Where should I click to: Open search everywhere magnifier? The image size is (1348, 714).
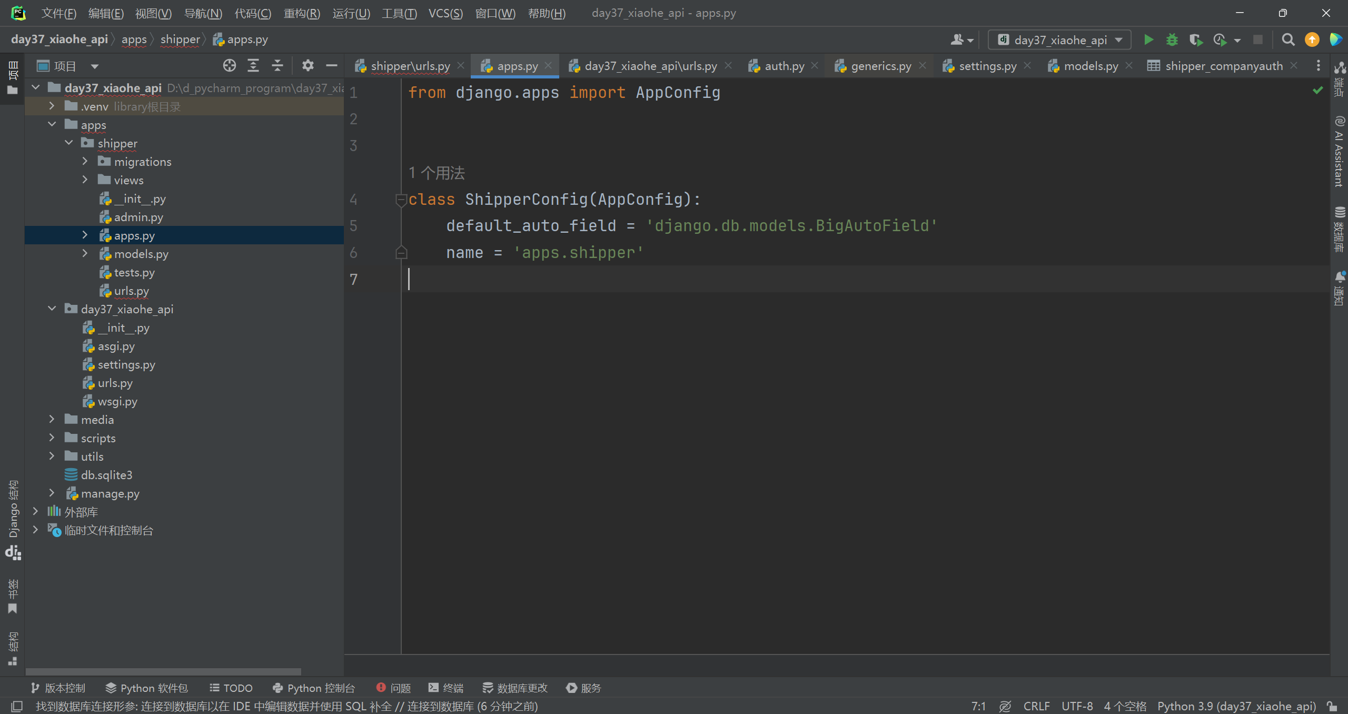tap(1288, 40)
